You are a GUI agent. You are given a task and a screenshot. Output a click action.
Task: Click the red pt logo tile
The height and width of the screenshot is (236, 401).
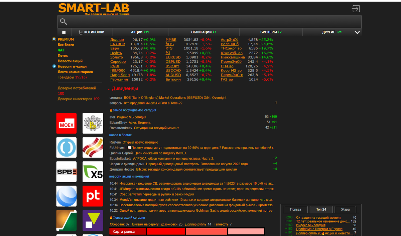(x=93, y=196)
